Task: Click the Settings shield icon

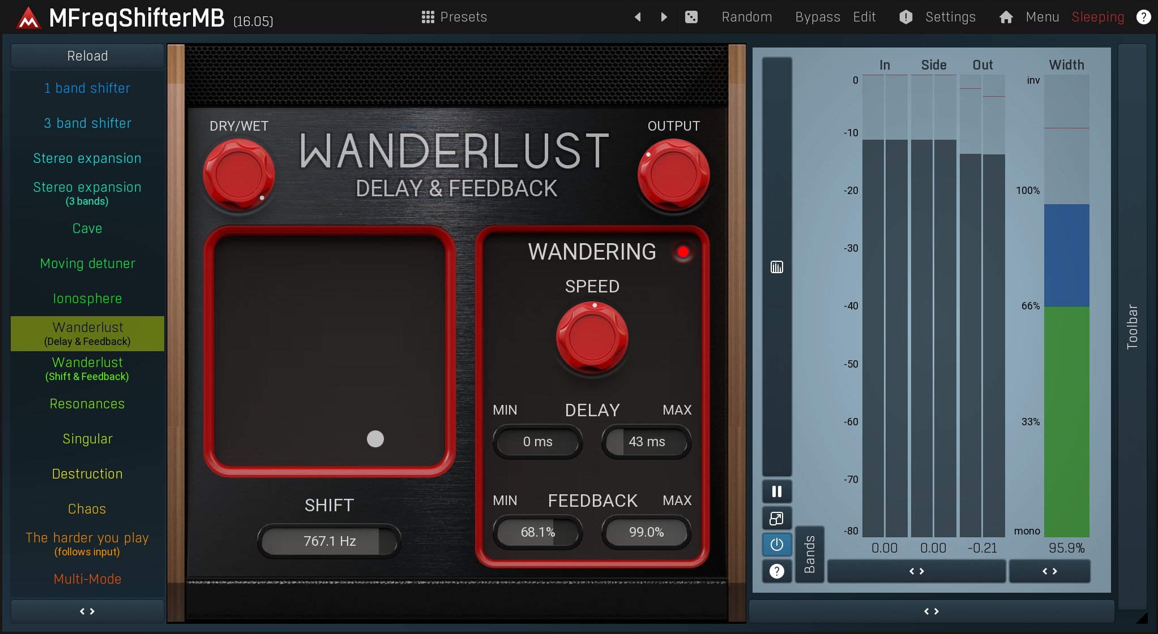Action: [x=905, y=17]
